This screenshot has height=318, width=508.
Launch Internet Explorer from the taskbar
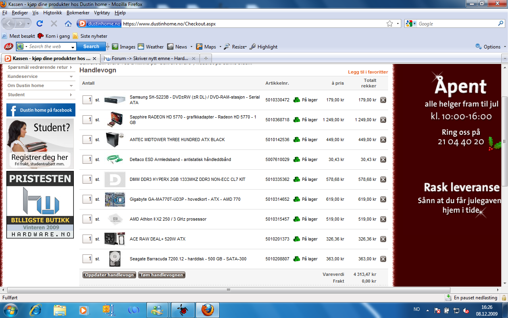(35, 310)
